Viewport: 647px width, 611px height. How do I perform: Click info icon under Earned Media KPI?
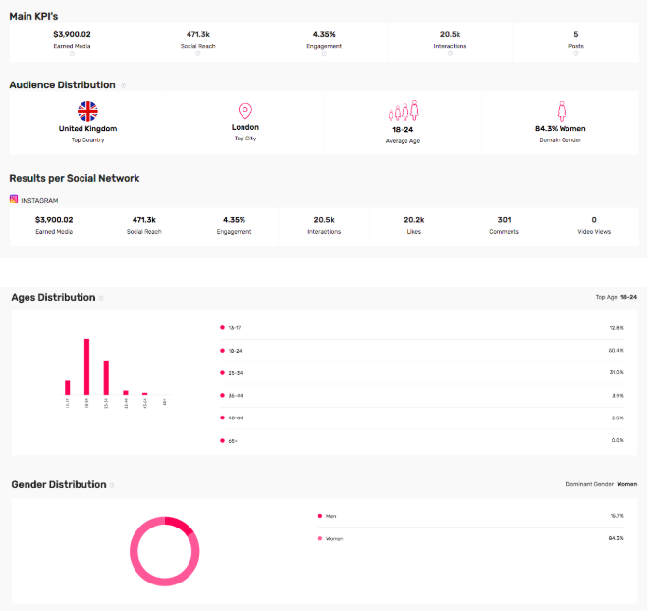pos(72,53)
